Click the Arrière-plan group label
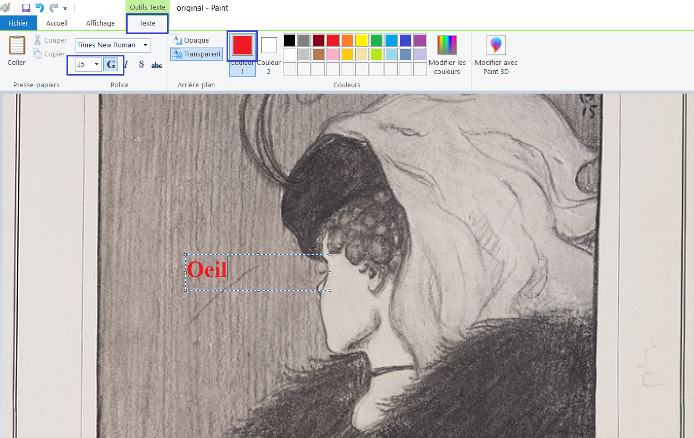 click(196, 85)
